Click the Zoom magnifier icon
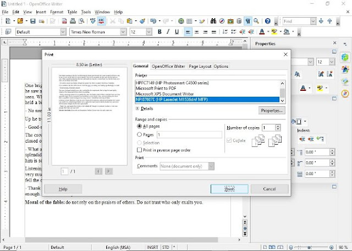 tap(256, 21)
